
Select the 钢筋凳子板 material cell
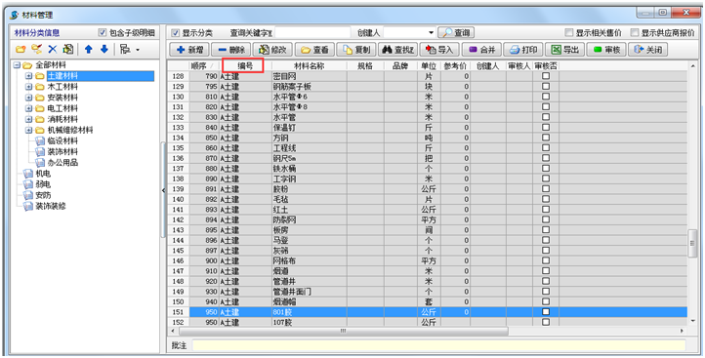pos(309,86)
